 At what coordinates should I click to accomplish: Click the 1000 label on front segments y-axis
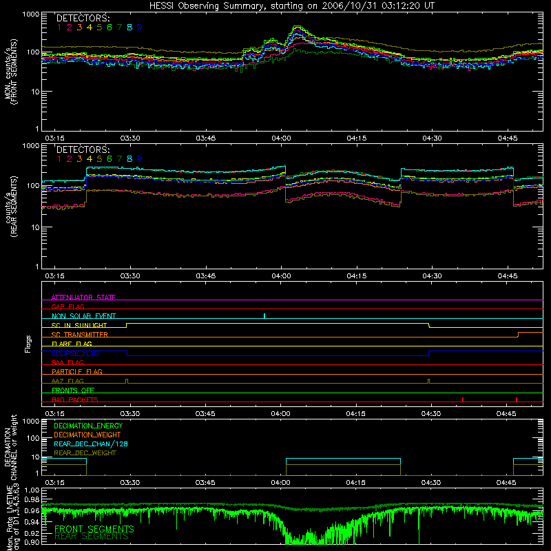[x=31, y=14]
